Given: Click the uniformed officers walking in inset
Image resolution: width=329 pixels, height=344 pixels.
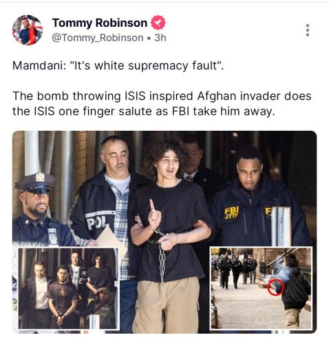Looking at the screenshot, I should click(x=235, y=270).
